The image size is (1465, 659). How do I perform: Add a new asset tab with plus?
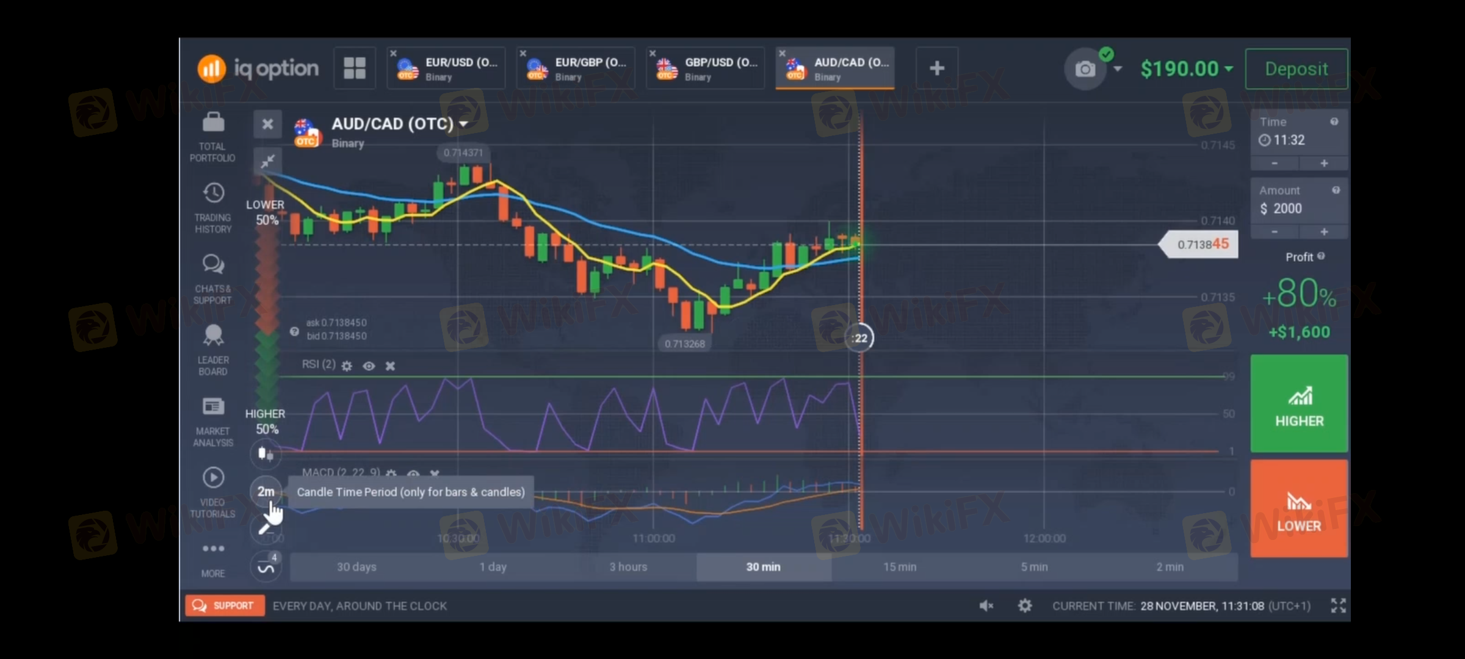[937, 68]
